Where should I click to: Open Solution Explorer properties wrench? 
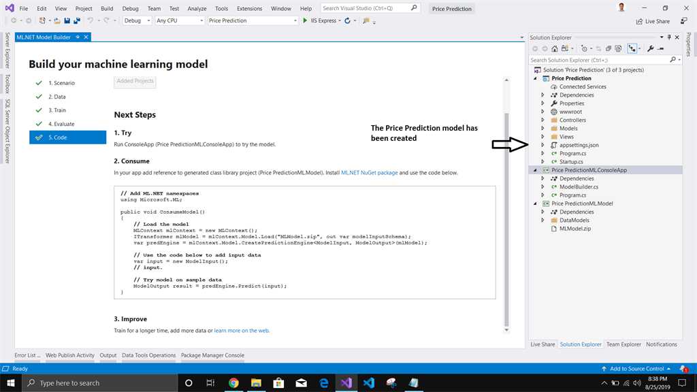click(650, 48)
